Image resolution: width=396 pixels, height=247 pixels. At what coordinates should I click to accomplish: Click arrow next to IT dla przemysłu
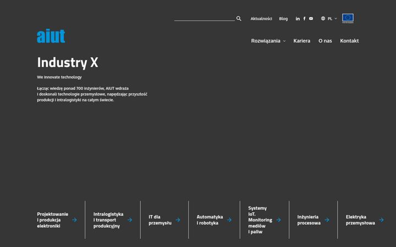point(178,220)
